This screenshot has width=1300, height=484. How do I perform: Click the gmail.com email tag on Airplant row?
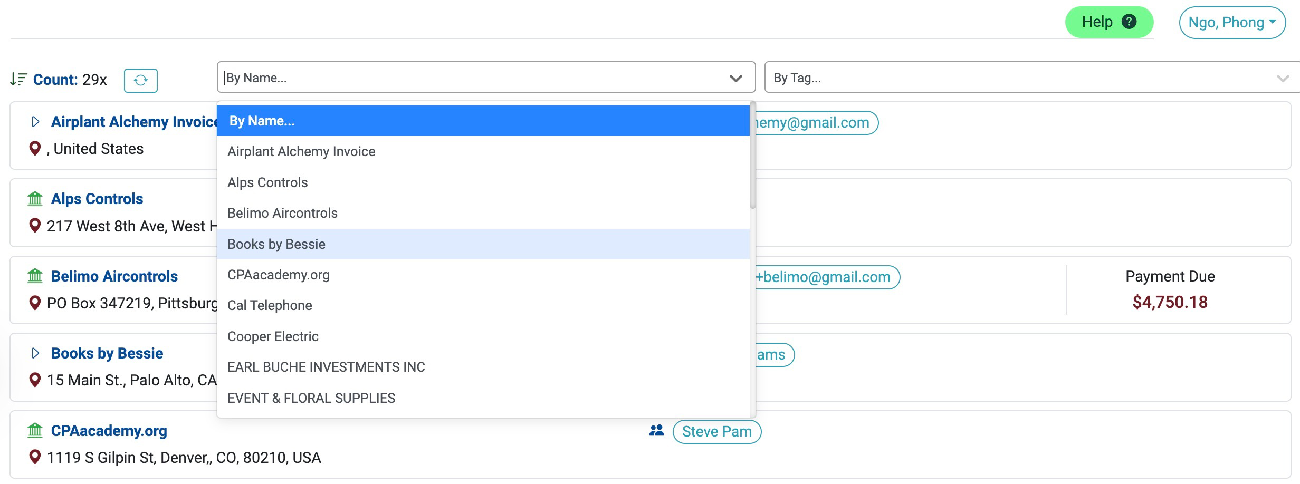816,122
